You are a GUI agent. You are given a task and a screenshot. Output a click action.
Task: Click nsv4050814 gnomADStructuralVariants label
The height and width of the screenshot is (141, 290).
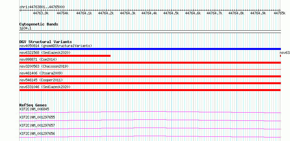click(56, 46)
